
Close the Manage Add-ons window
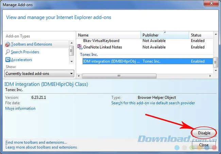[211, 3]
